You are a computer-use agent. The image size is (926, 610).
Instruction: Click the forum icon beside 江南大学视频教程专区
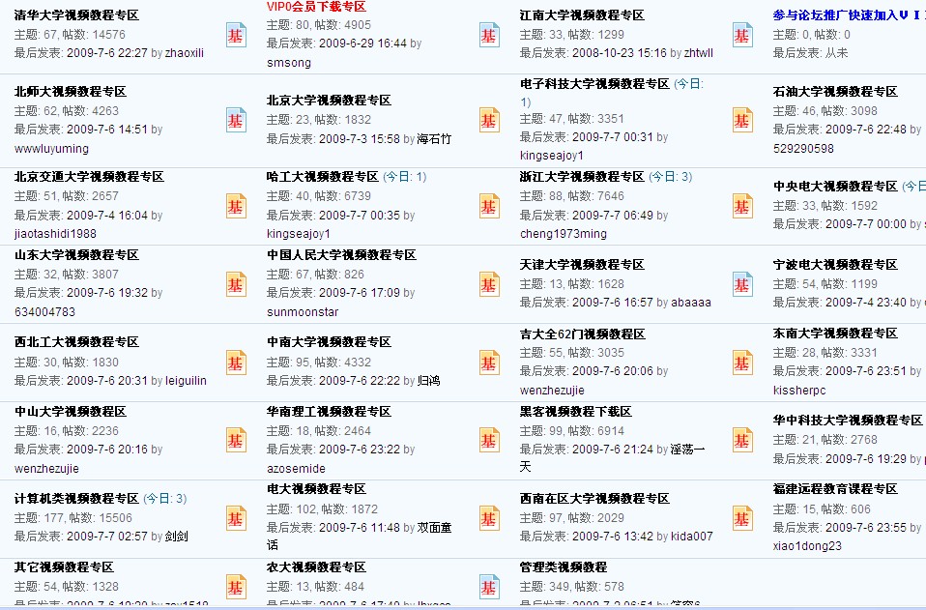coord(489,35)
